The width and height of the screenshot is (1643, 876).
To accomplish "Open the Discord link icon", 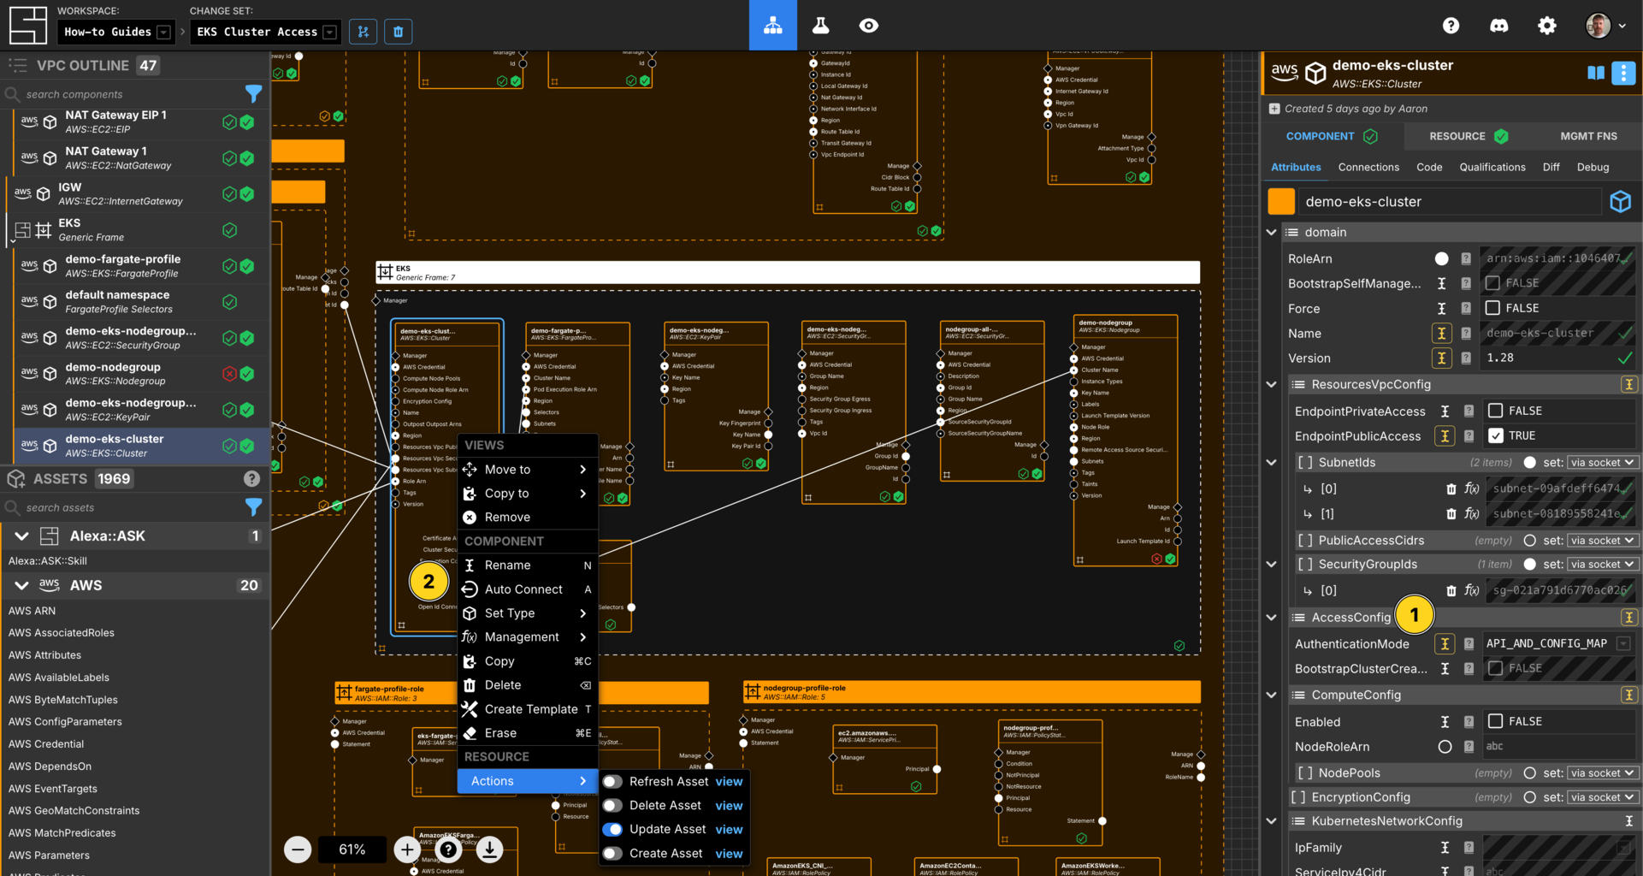I will 1498,26.
